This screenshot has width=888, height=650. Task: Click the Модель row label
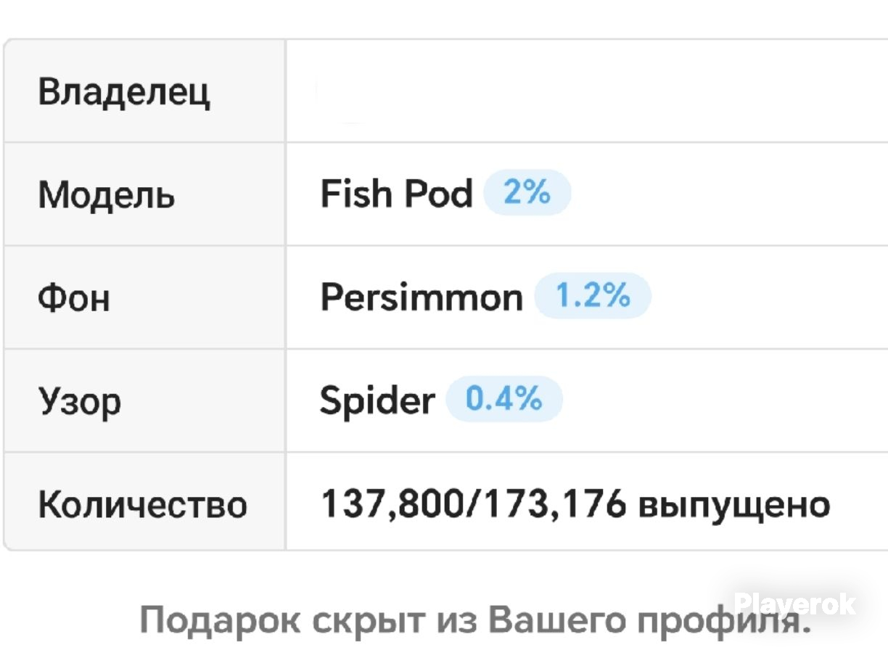click(x=107, y=194)
